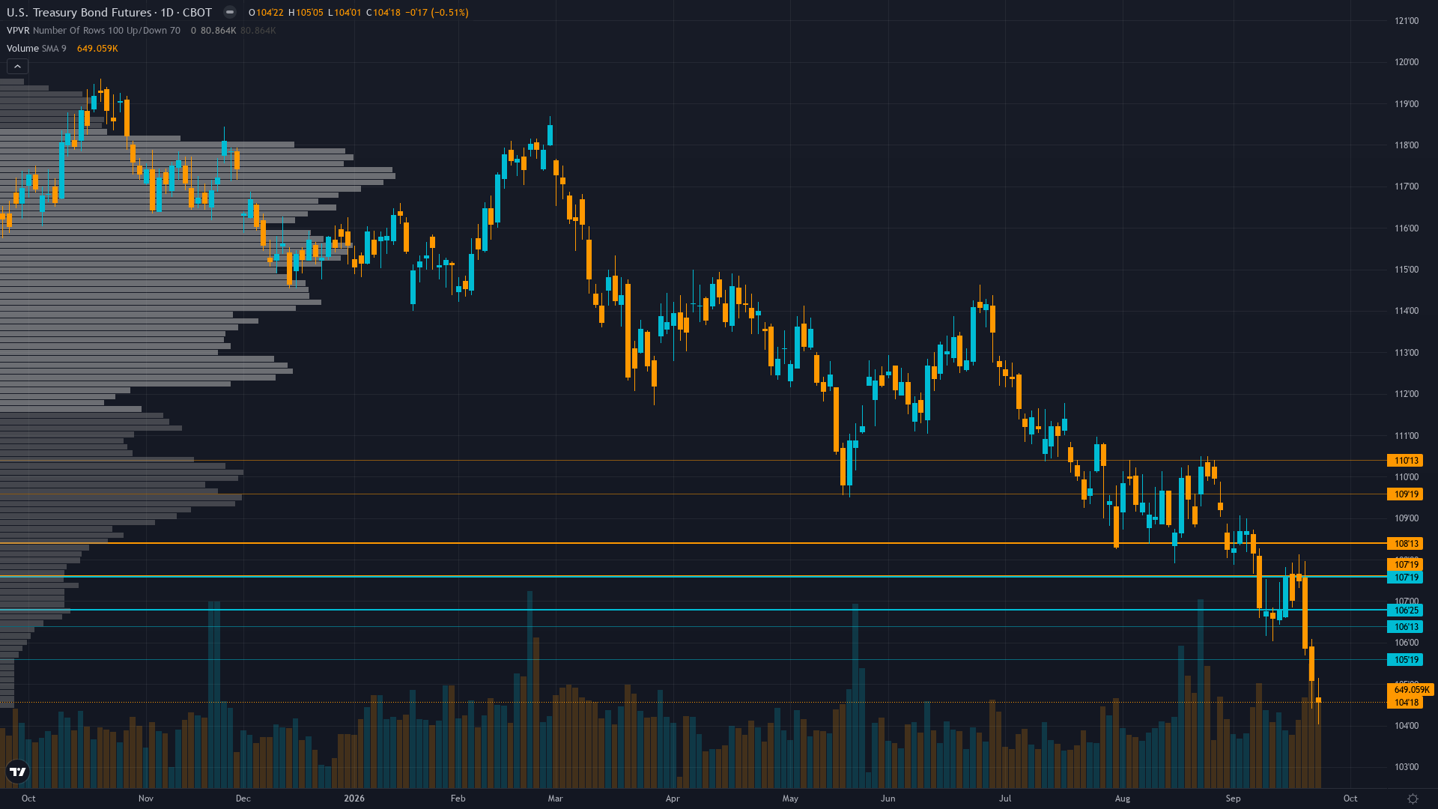1438x809 pixels.
Task: Select the blue 107'19 price label
Action: click(1405, 578)
